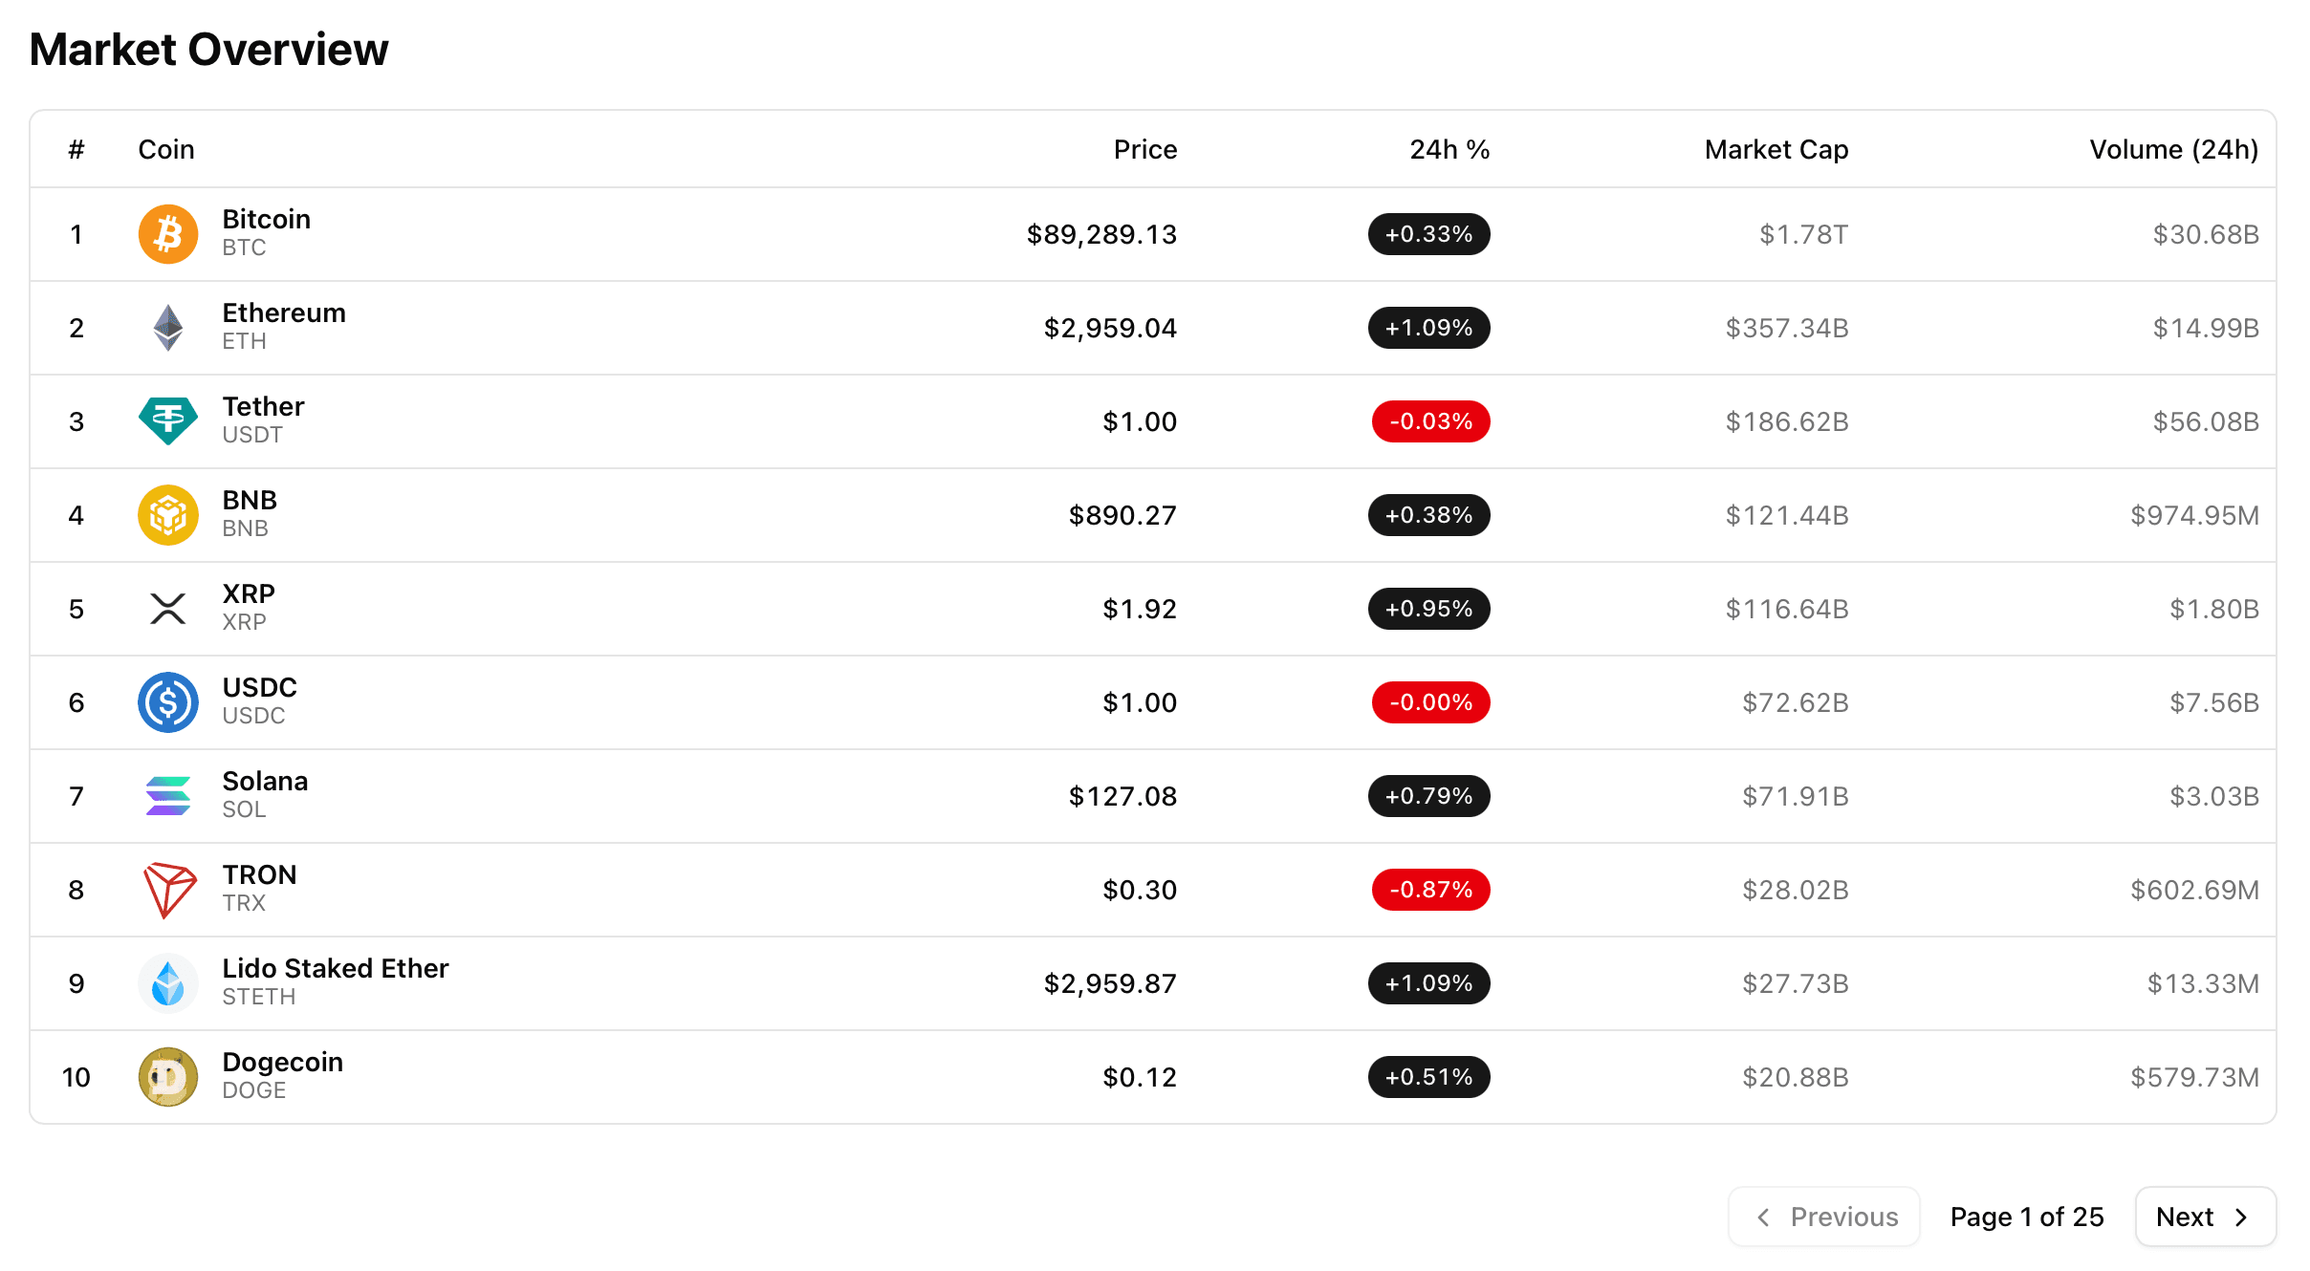Screen dimensions: 2310x1271
Task: Click the Ethereum coin icon
Action: pos(167,327)
